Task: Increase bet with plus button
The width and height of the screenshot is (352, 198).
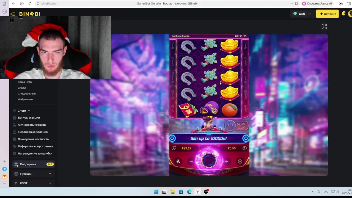Action: click(x=227, y=161)
